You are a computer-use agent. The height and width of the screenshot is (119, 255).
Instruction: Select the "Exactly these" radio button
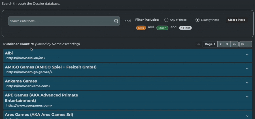[197, 20]
